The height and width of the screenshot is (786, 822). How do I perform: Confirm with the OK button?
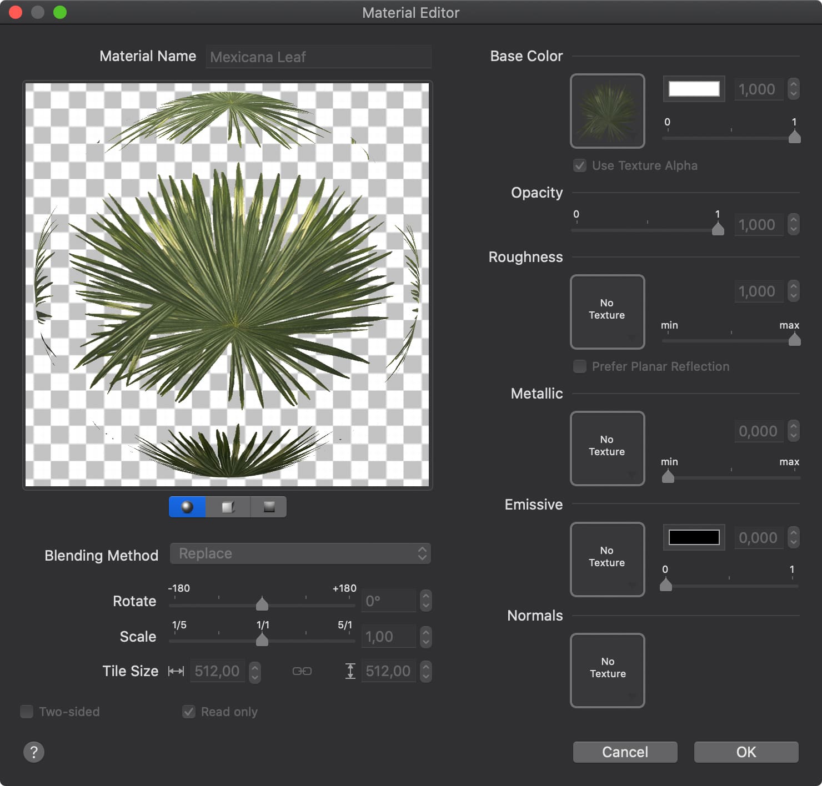click(x=746, y=752)
